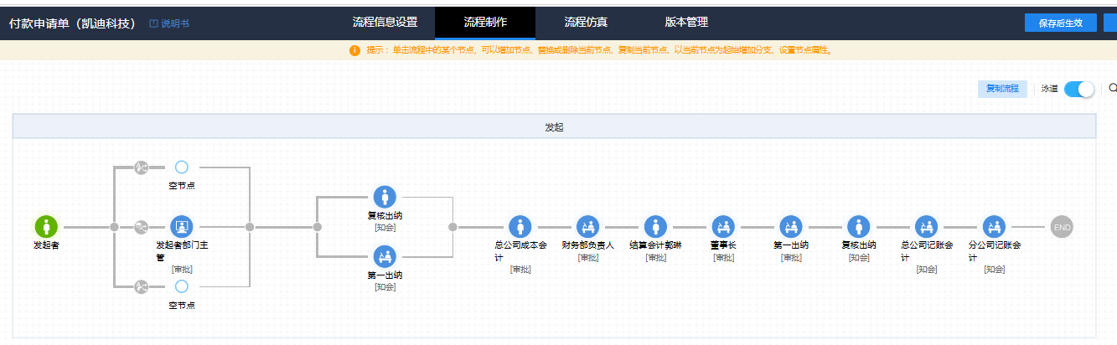Viewport: 1117px width, 345px height.
Task: Open the 版本管理 tab
Action: [687, 23]
